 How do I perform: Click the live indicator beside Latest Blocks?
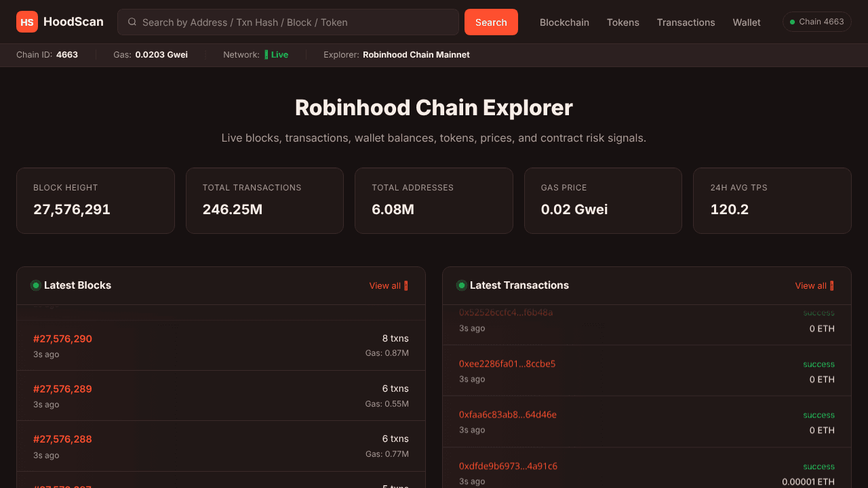(x=35, y=285)
